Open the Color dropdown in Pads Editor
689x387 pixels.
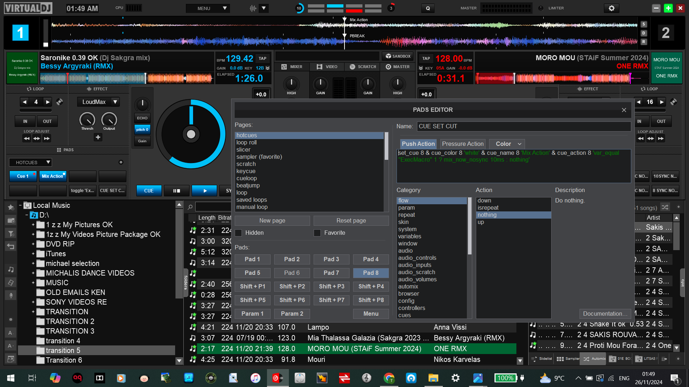(507, 144)
